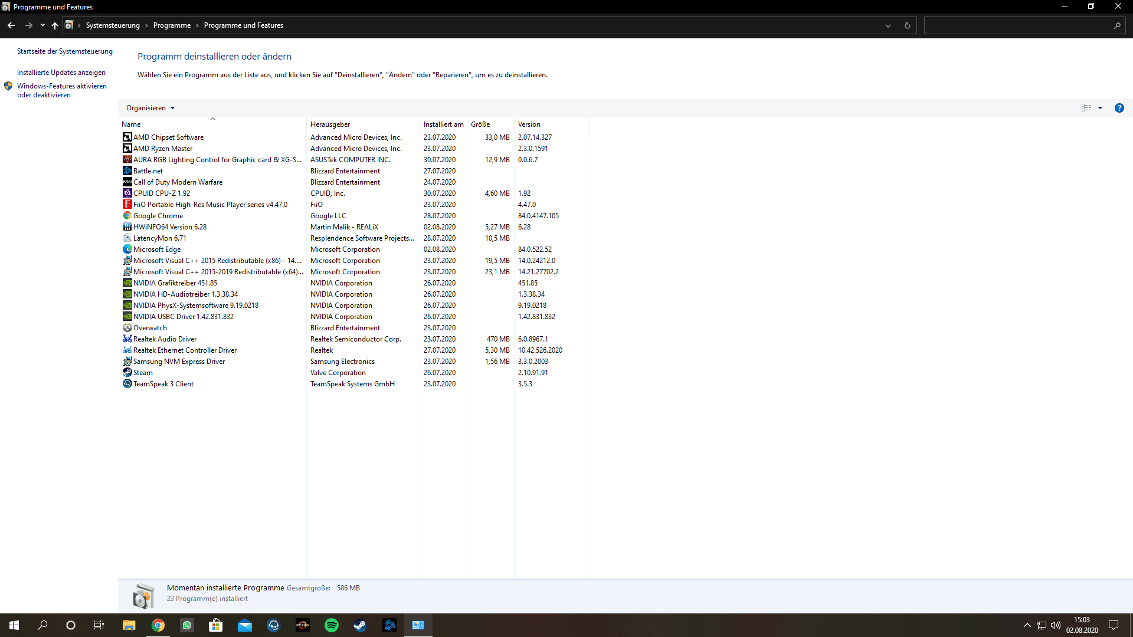Sort by the Version column header
The width and height of the screenshot is (1133, 637).
click(x=552, y=124)
